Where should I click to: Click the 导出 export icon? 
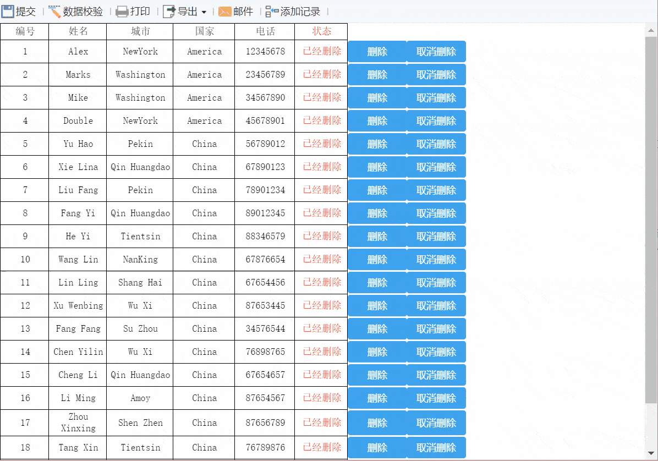(x=169, y=12)
